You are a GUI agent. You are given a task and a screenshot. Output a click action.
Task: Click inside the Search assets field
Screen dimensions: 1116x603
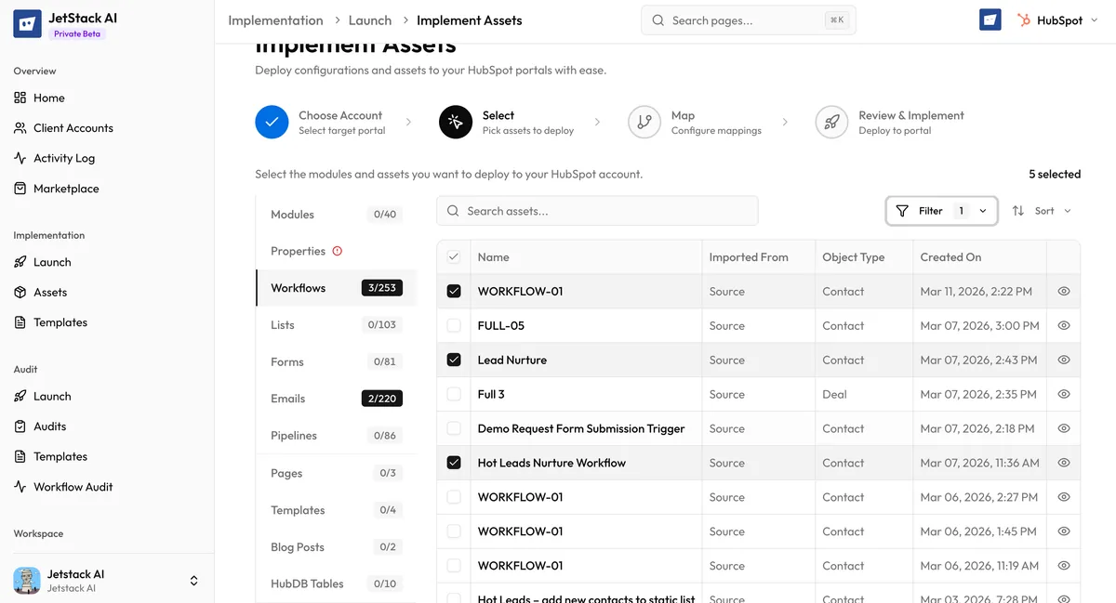596,210
